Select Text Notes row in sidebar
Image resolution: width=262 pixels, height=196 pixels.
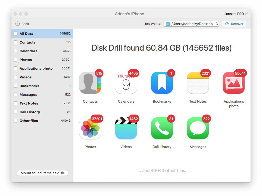pos(42,103)
